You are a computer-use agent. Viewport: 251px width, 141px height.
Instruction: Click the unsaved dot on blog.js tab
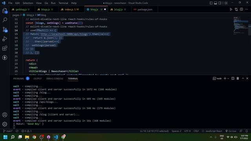[105, 9]
